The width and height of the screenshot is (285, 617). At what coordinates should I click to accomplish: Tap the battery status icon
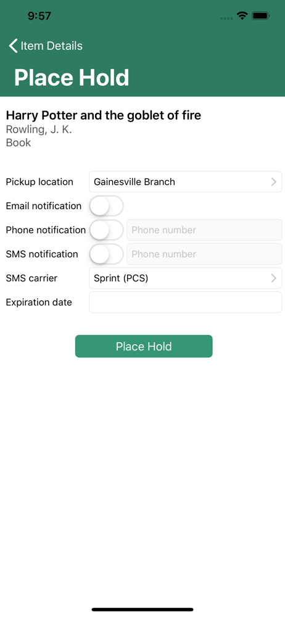pos(261,16)
